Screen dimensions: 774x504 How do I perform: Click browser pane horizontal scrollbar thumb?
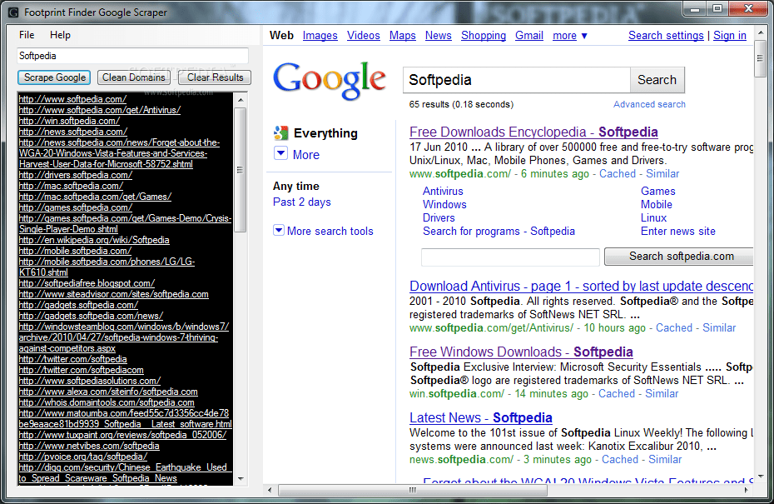[413, 490]
